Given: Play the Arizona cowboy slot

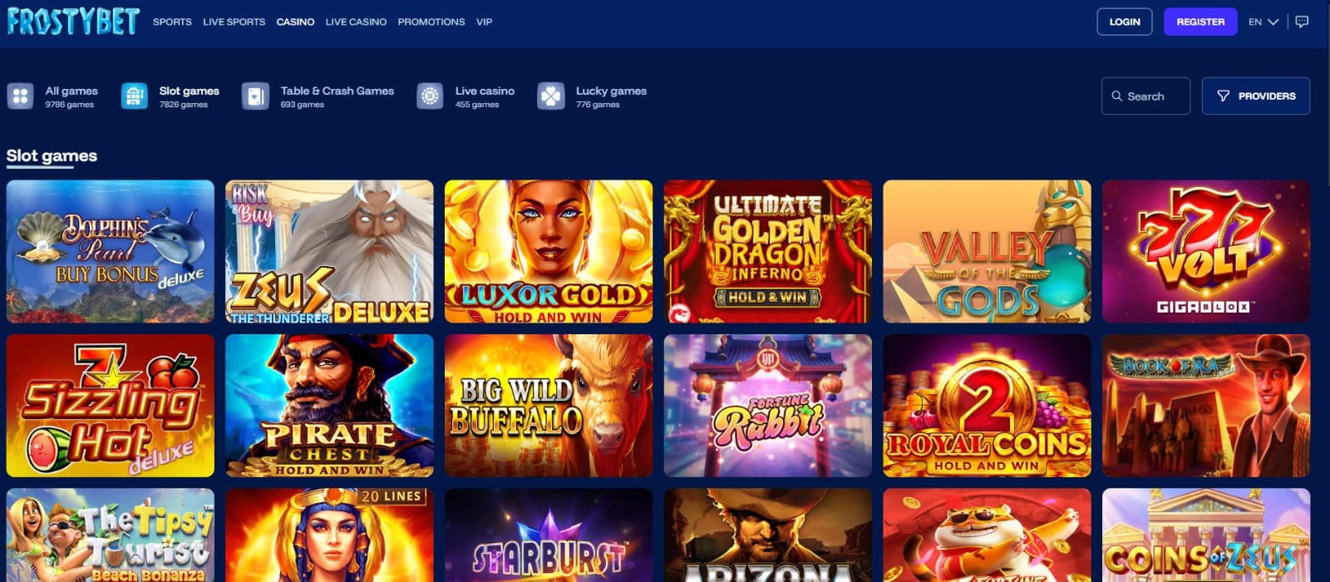Looking at the screenshot, I should tap(768, 535).
